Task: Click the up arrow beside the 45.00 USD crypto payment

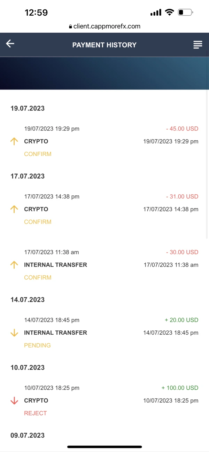Action: [14, 141]
